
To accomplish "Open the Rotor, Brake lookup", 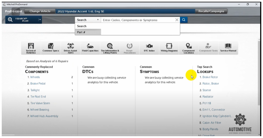I will click(x=211, y=83).
